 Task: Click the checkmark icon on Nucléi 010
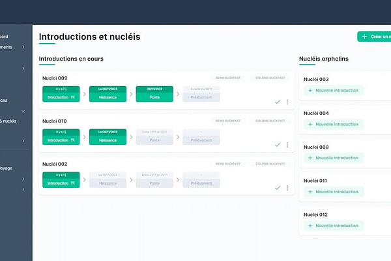point(278,145)
